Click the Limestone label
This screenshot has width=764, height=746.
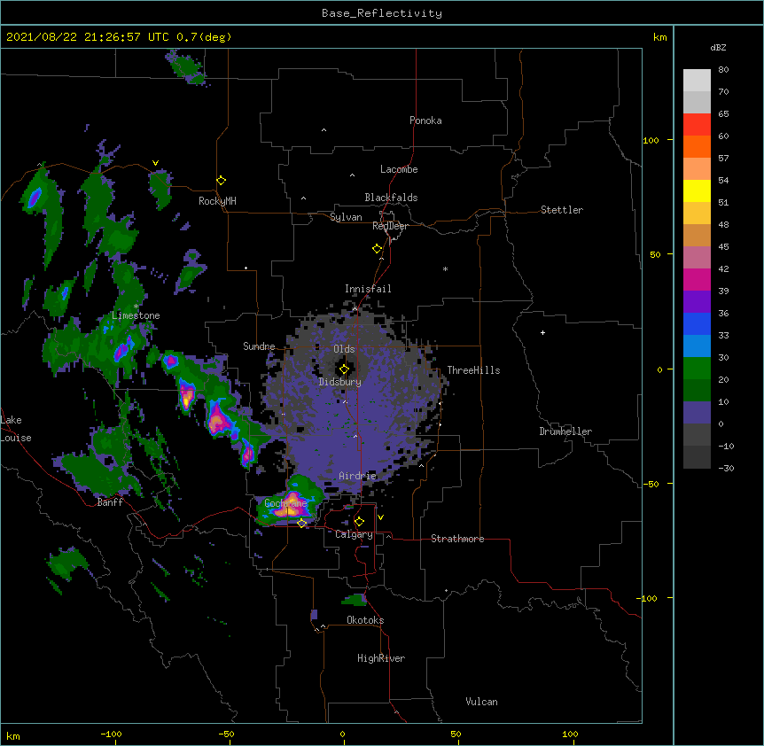[x=136, y=315]
